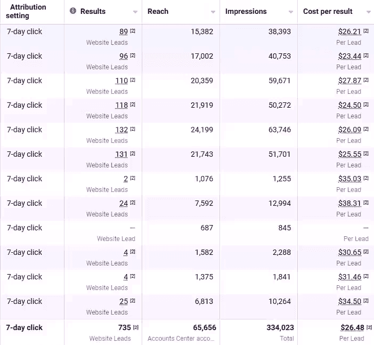Click the $35.03 cost per lead
Viewport: 374px width, 345px height.
349,179
